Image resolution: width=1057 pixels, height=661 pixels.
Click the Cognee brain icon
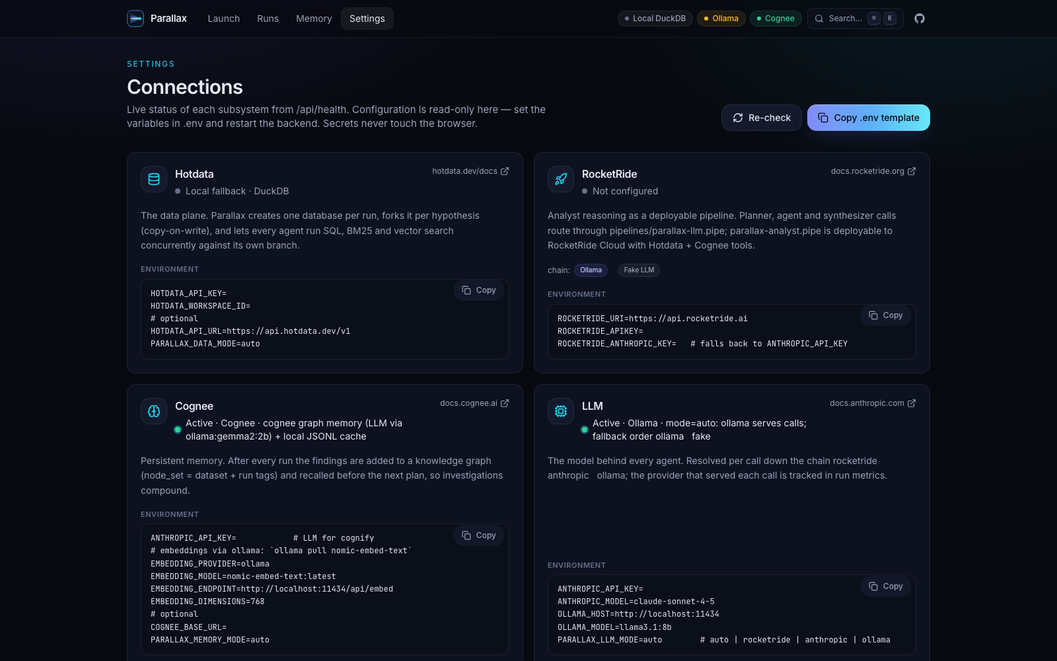click(x=154, y=411)
